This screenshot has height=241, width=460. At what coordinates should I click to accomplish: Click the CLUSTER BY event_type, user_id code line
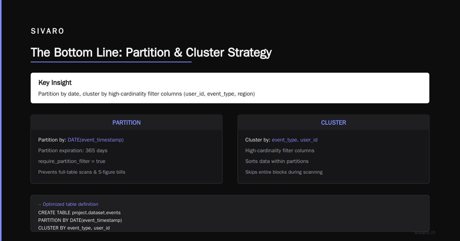pos(74,228)
